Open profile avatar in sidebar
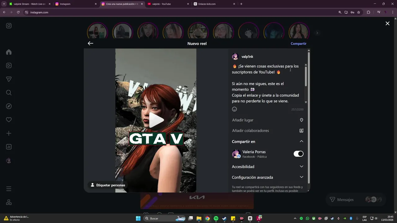Viewport: 397px width, 223px height. 9,160
